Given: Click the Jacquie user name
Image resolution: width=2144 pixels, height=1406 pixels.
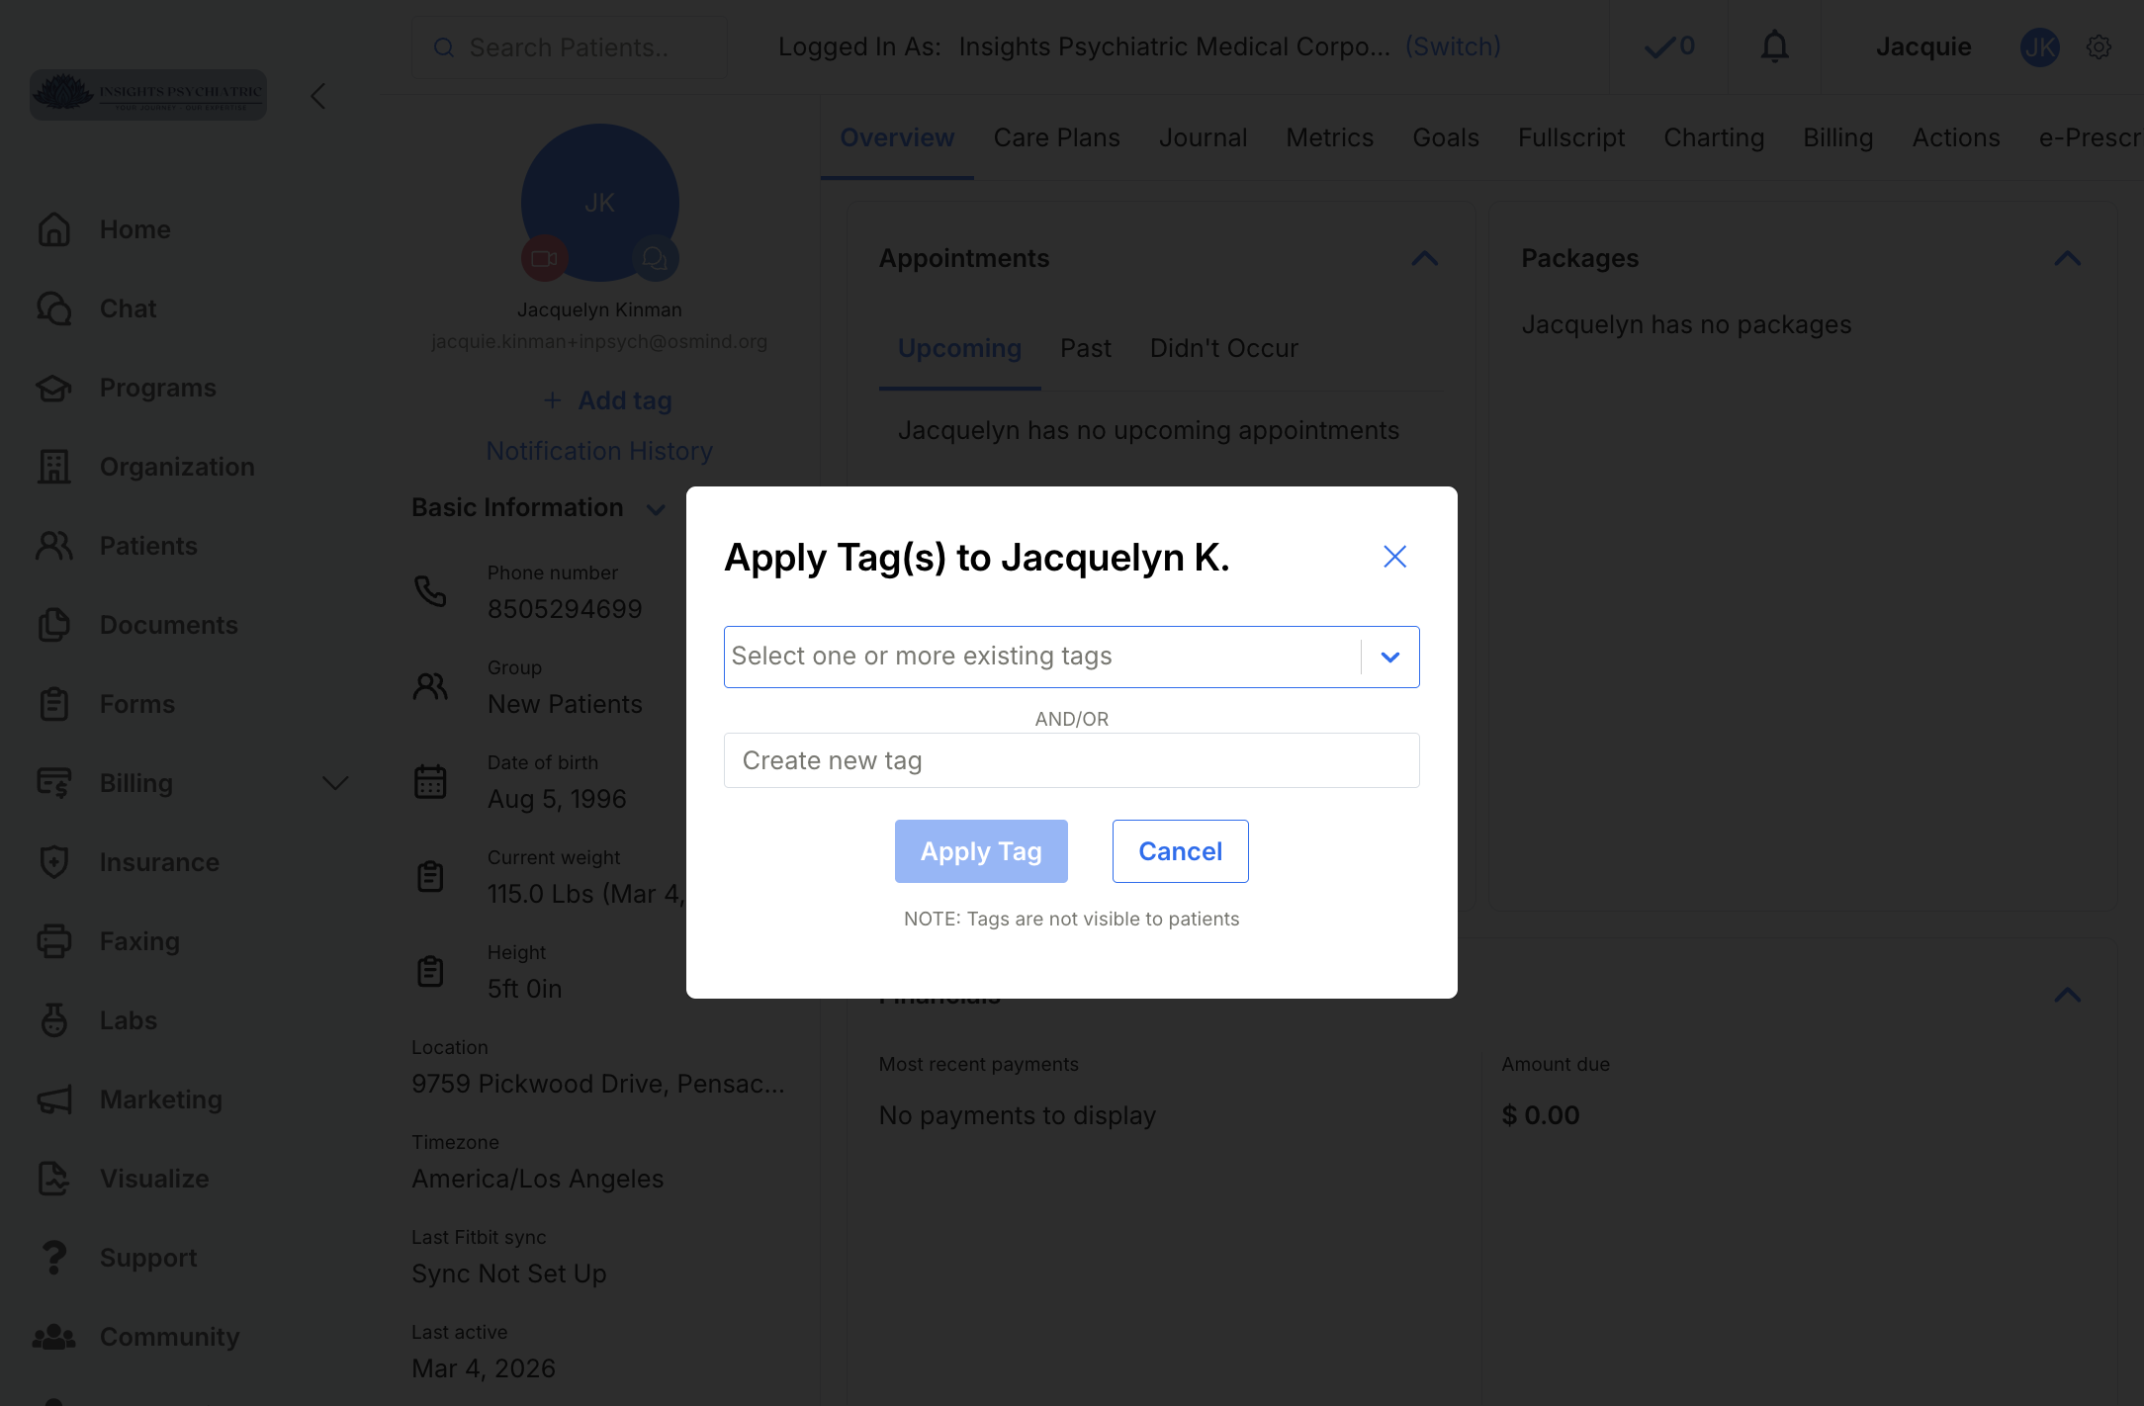Looking at the screenshot, I should click(x=1923, y=46).
